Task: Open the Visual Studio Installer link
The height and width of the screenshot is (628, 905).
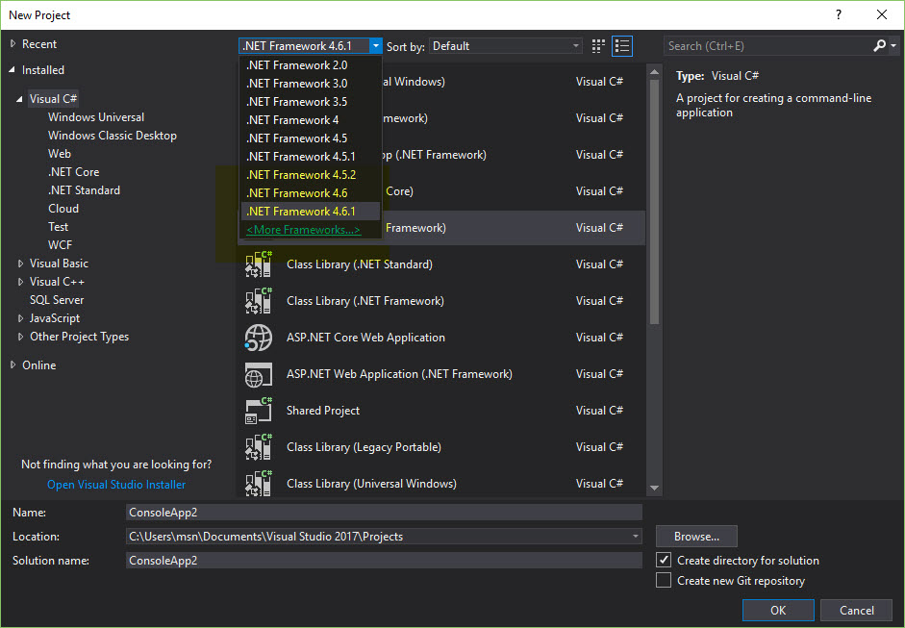Action: [x=115, y=484]
